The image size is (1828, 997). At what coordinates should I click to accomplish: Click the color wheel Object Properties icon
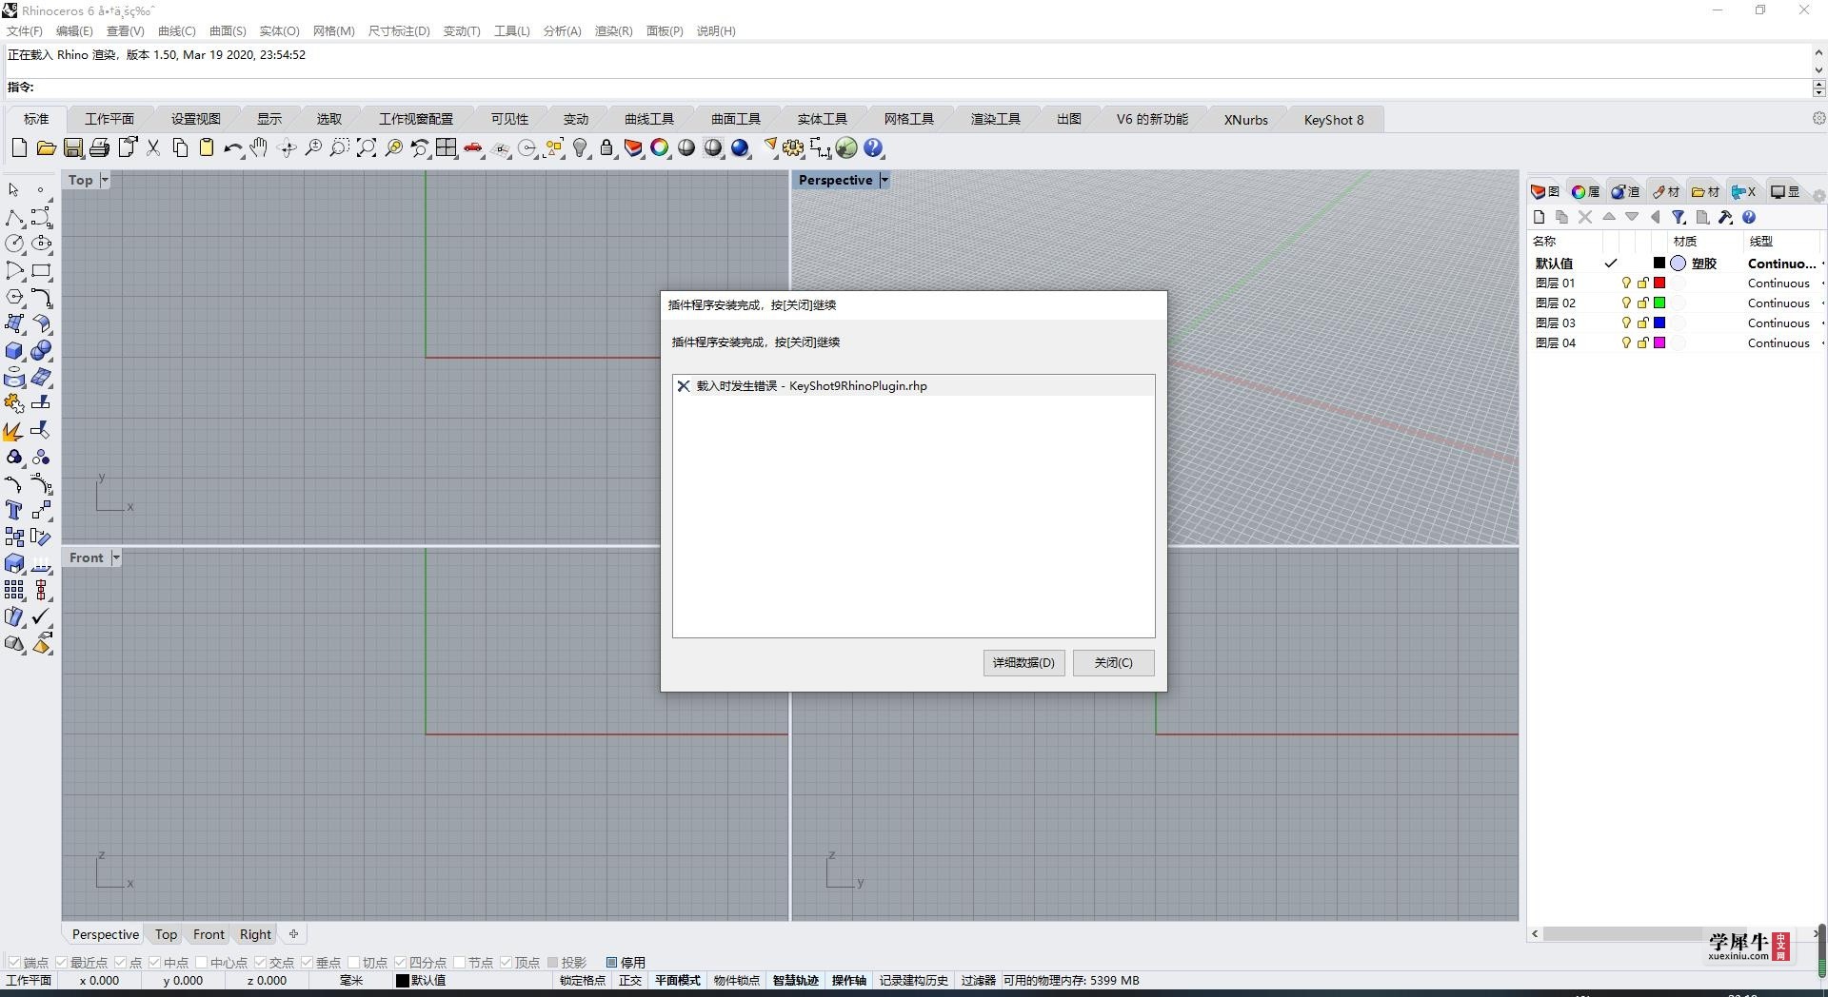660,147
